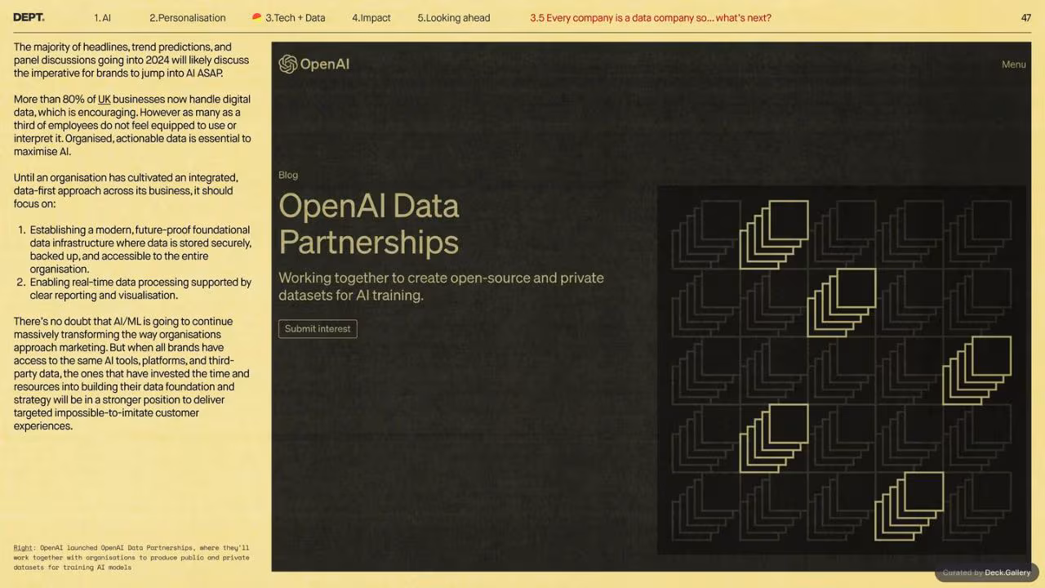Follow the underlined UK link
The width and height of the screenshot is (1045, 588).
[104, 100]
